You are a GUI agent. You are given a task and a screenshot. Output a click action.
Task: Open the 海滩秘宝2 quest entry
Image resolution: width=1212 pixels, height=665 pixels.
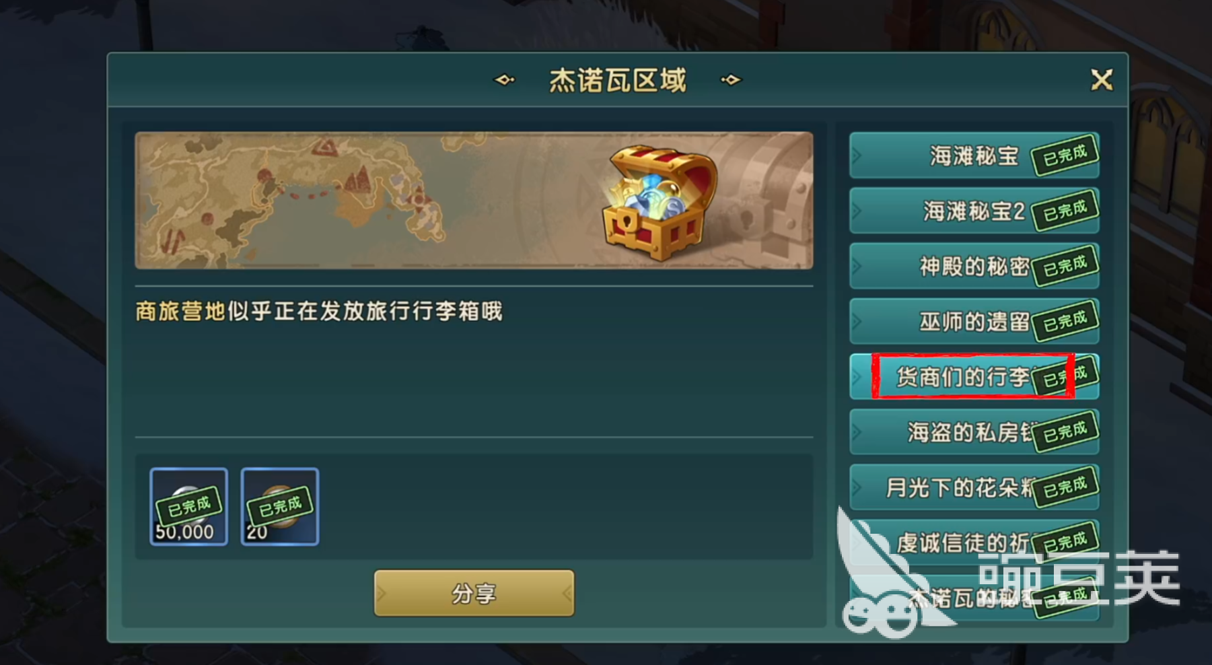pos(974,211)
